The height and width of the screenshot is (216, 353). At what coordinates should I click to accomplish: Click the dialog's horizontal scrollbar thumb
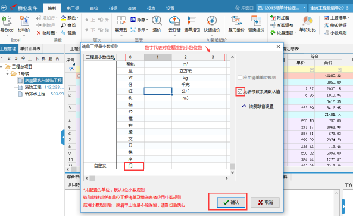click(x=92, y=178)
